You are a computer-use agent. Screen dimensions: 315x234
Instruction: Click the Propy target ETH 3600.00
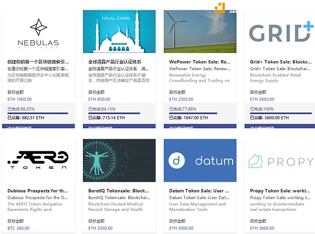point(262,228)
